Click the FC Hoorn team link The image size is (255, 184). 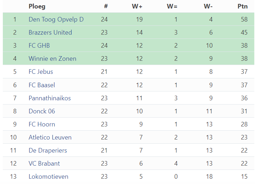coord(42,124)
